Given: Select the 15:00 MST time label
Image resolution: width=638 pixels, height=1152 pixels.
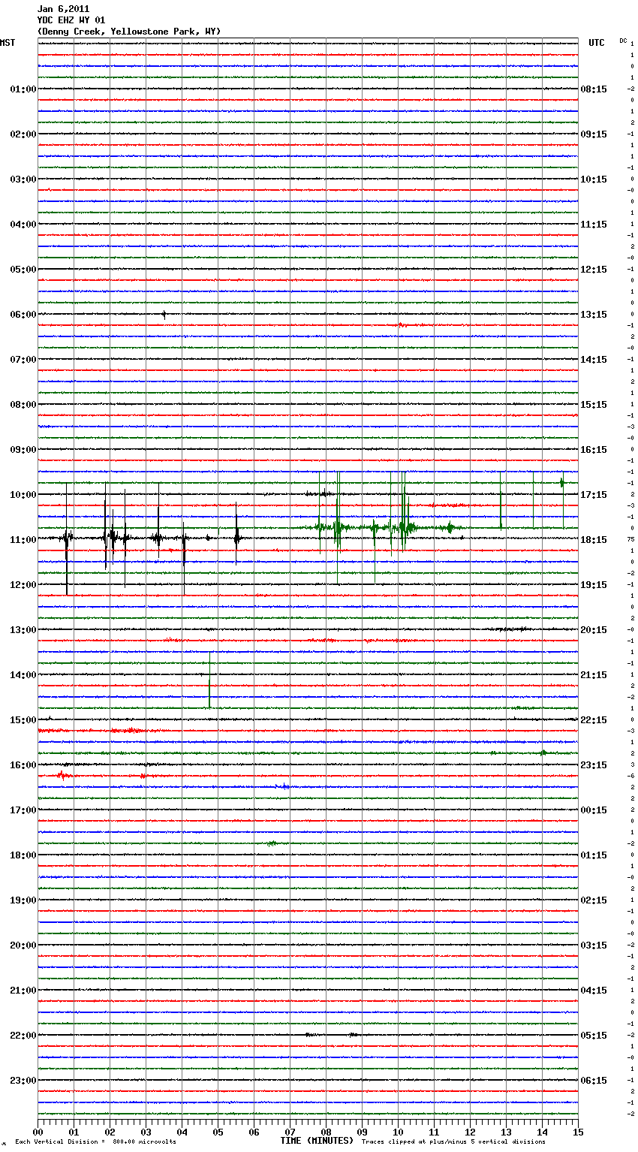Looking at the screenshot, I should tap(23, 720).
